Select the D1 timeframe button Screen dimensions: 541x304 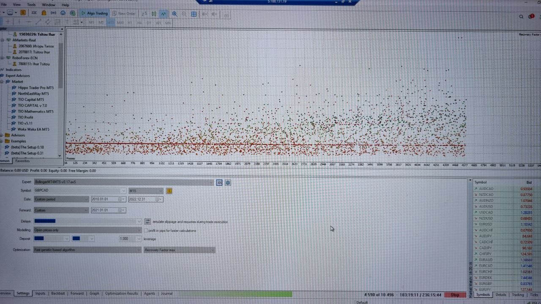[x=149, y=23]
